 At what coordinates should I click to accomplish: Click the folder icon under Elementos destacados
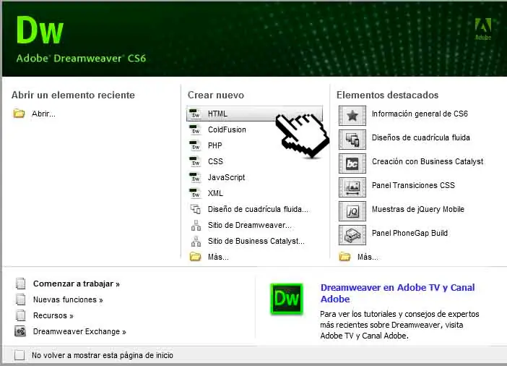(x=344, y=257)
